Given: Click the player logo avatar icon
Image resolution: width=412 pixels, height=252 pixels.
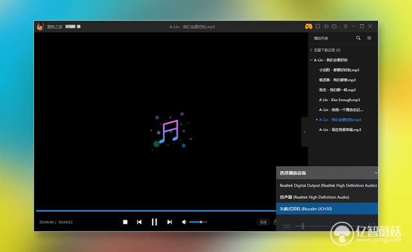Looking at the screenshot, I should (x=40, y=26).
